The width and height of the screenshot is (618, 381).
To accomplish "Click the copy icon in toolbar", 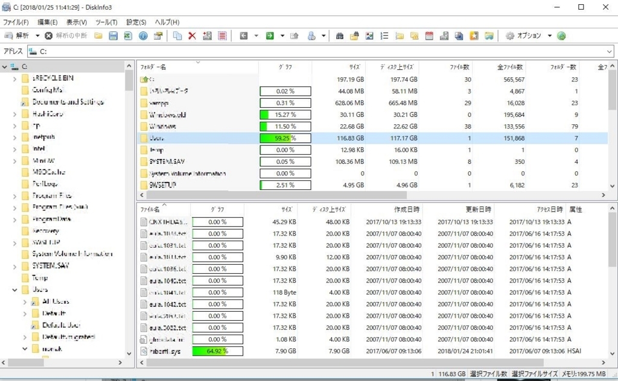I will 177,36.
